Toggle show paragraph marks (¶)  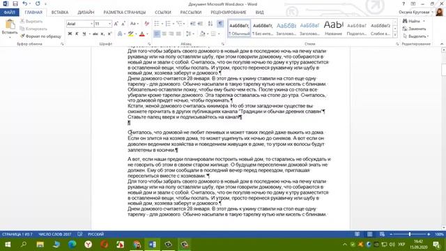(x=220, y=24)
